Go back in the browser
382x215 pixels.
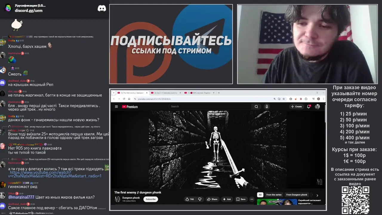click(114, 99)
